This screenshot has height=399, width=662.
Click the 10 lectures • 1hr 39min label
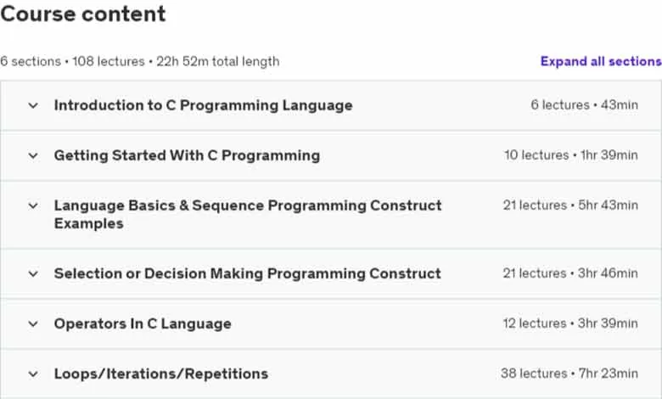[x=571, y=155]
